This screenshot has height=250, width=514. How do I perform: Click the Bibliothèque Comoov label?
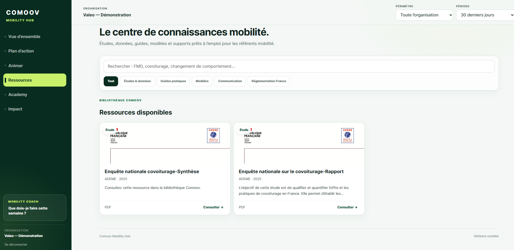pyautogui.click(x=120, y=100)
